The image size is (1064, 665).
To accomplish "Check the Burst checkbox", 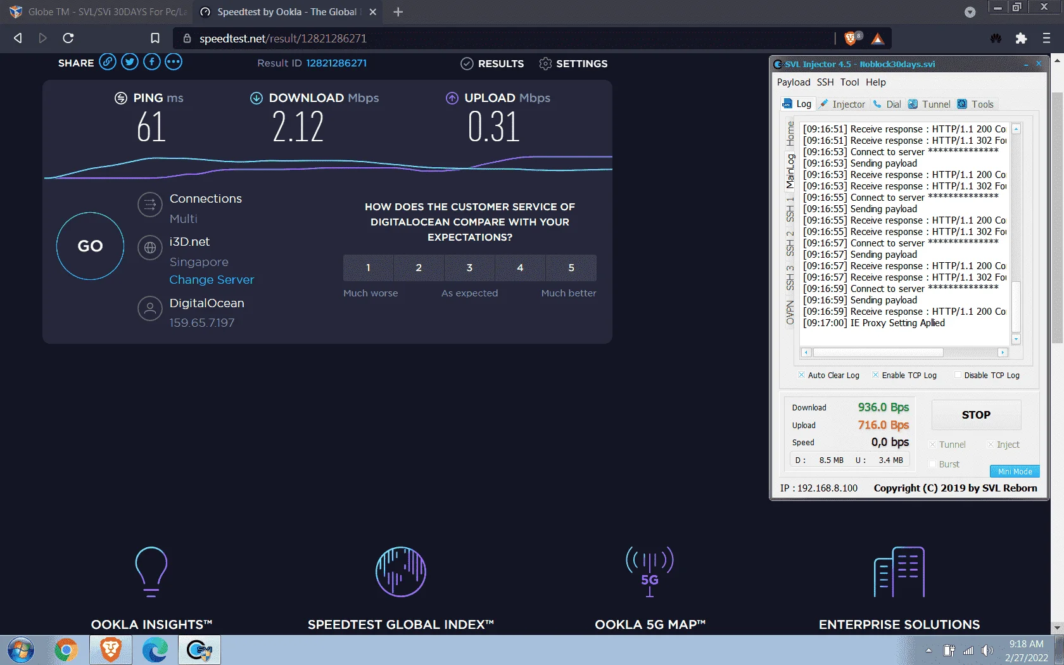I will click(932, 464).
